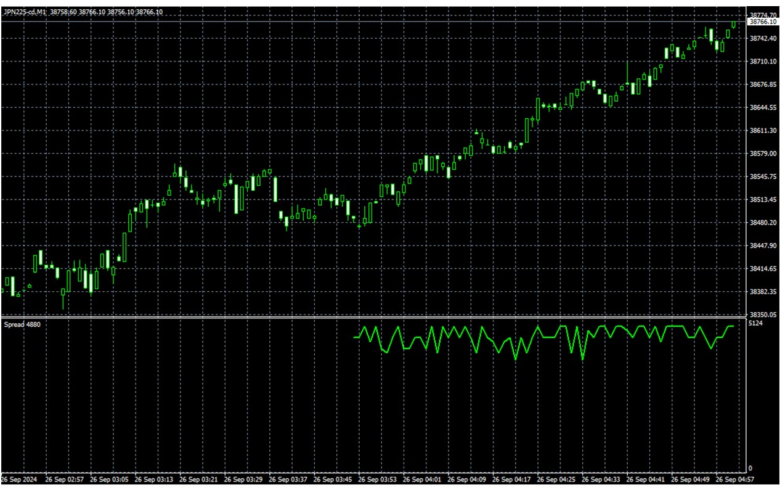This screenshot has height=490, width=780.
Task: Click the JPN225-cd,M1 chart symbol title
Action: coord(25,12)
